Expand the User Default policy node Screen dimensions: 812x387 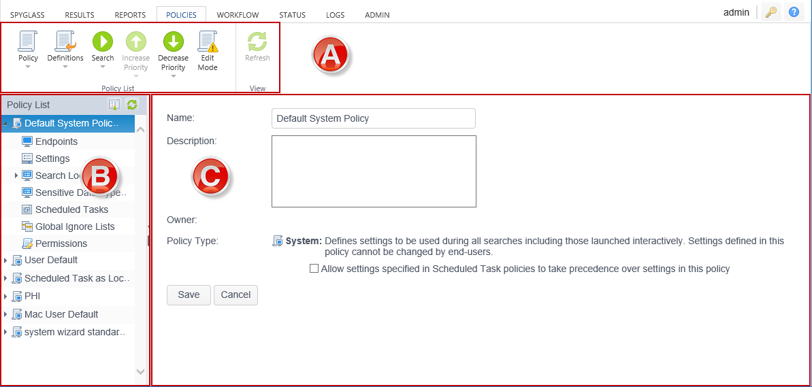[6, 260]
